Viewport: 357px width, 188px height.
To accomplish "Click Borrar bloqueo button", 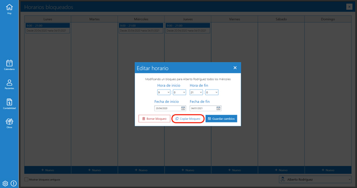I will (x=154, y=119).
